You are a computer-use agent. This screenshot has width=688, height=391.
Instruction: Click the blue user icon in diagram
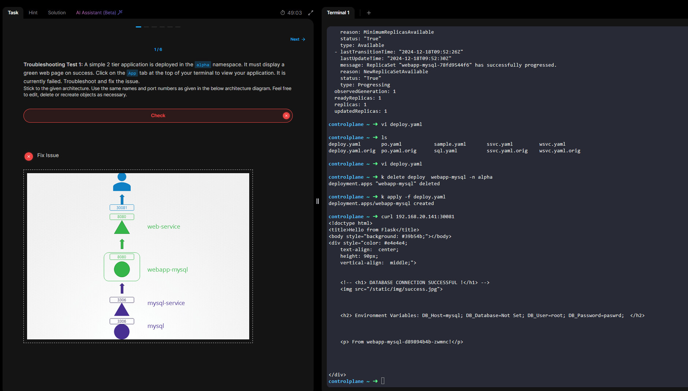pos(122,182)
